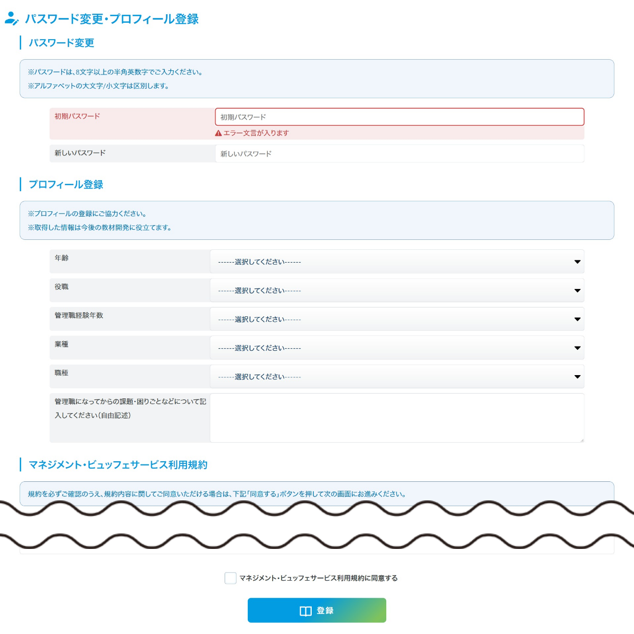Expand the 業種 dropdown list
This screenshot has height=634, width=634.
click(x=397, y=348)
